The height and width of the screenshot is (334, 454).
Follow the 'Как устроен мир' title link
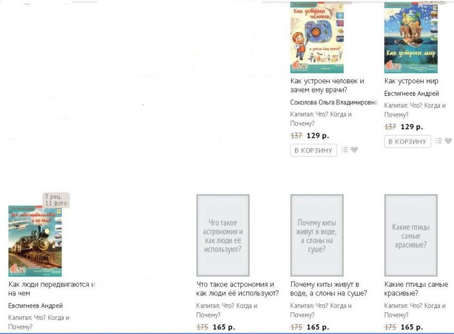(411, 81)
